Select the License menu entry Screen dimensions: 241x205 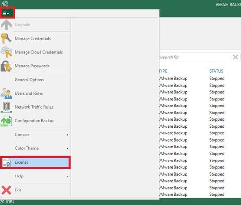[x=36, y=162]
